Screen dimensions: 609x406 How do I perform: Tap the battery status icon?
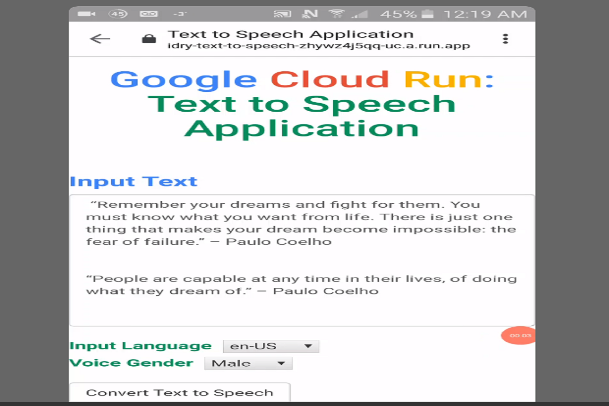coord(427,14)
